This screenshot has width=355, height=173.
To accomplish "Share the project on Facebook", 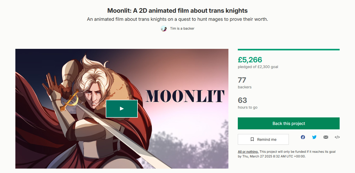I will pos(303,137).
